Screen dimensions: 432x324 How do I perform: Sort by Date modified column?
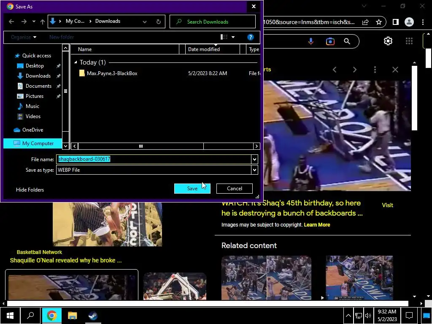click(213, 49)
